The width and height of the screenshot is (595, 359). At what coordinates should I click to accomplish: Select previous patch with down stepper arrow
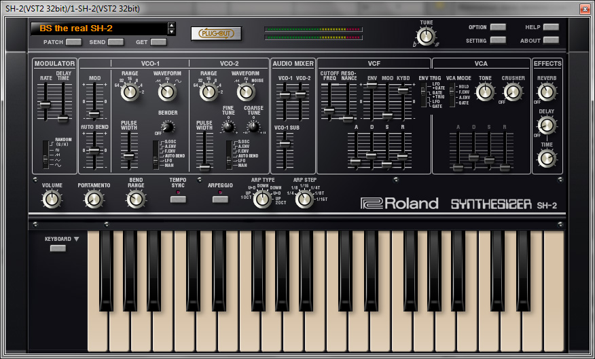[172, 32]
